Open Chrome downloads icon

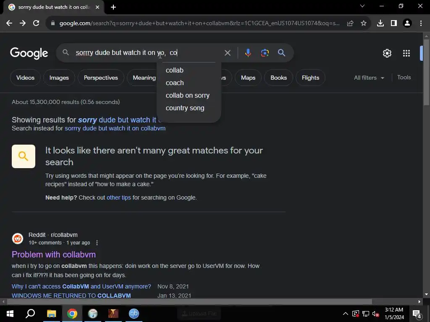[x=380, y=23]
